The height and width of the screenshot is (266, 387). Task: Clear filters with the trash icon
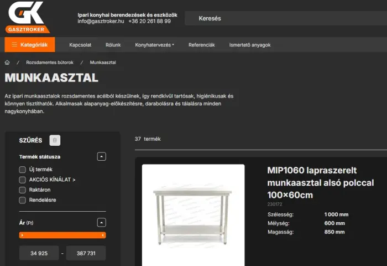click(x=55, y=140)
